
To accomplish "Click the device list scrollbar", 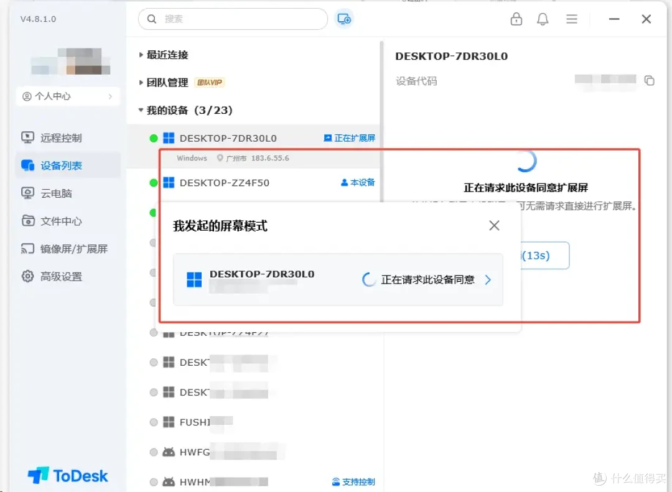I will (x=381, y=121).
